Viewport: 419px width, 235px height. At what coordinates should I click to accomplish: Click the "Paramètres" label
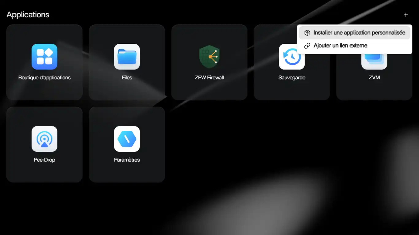pyautogui.click(x=127, y=160)
